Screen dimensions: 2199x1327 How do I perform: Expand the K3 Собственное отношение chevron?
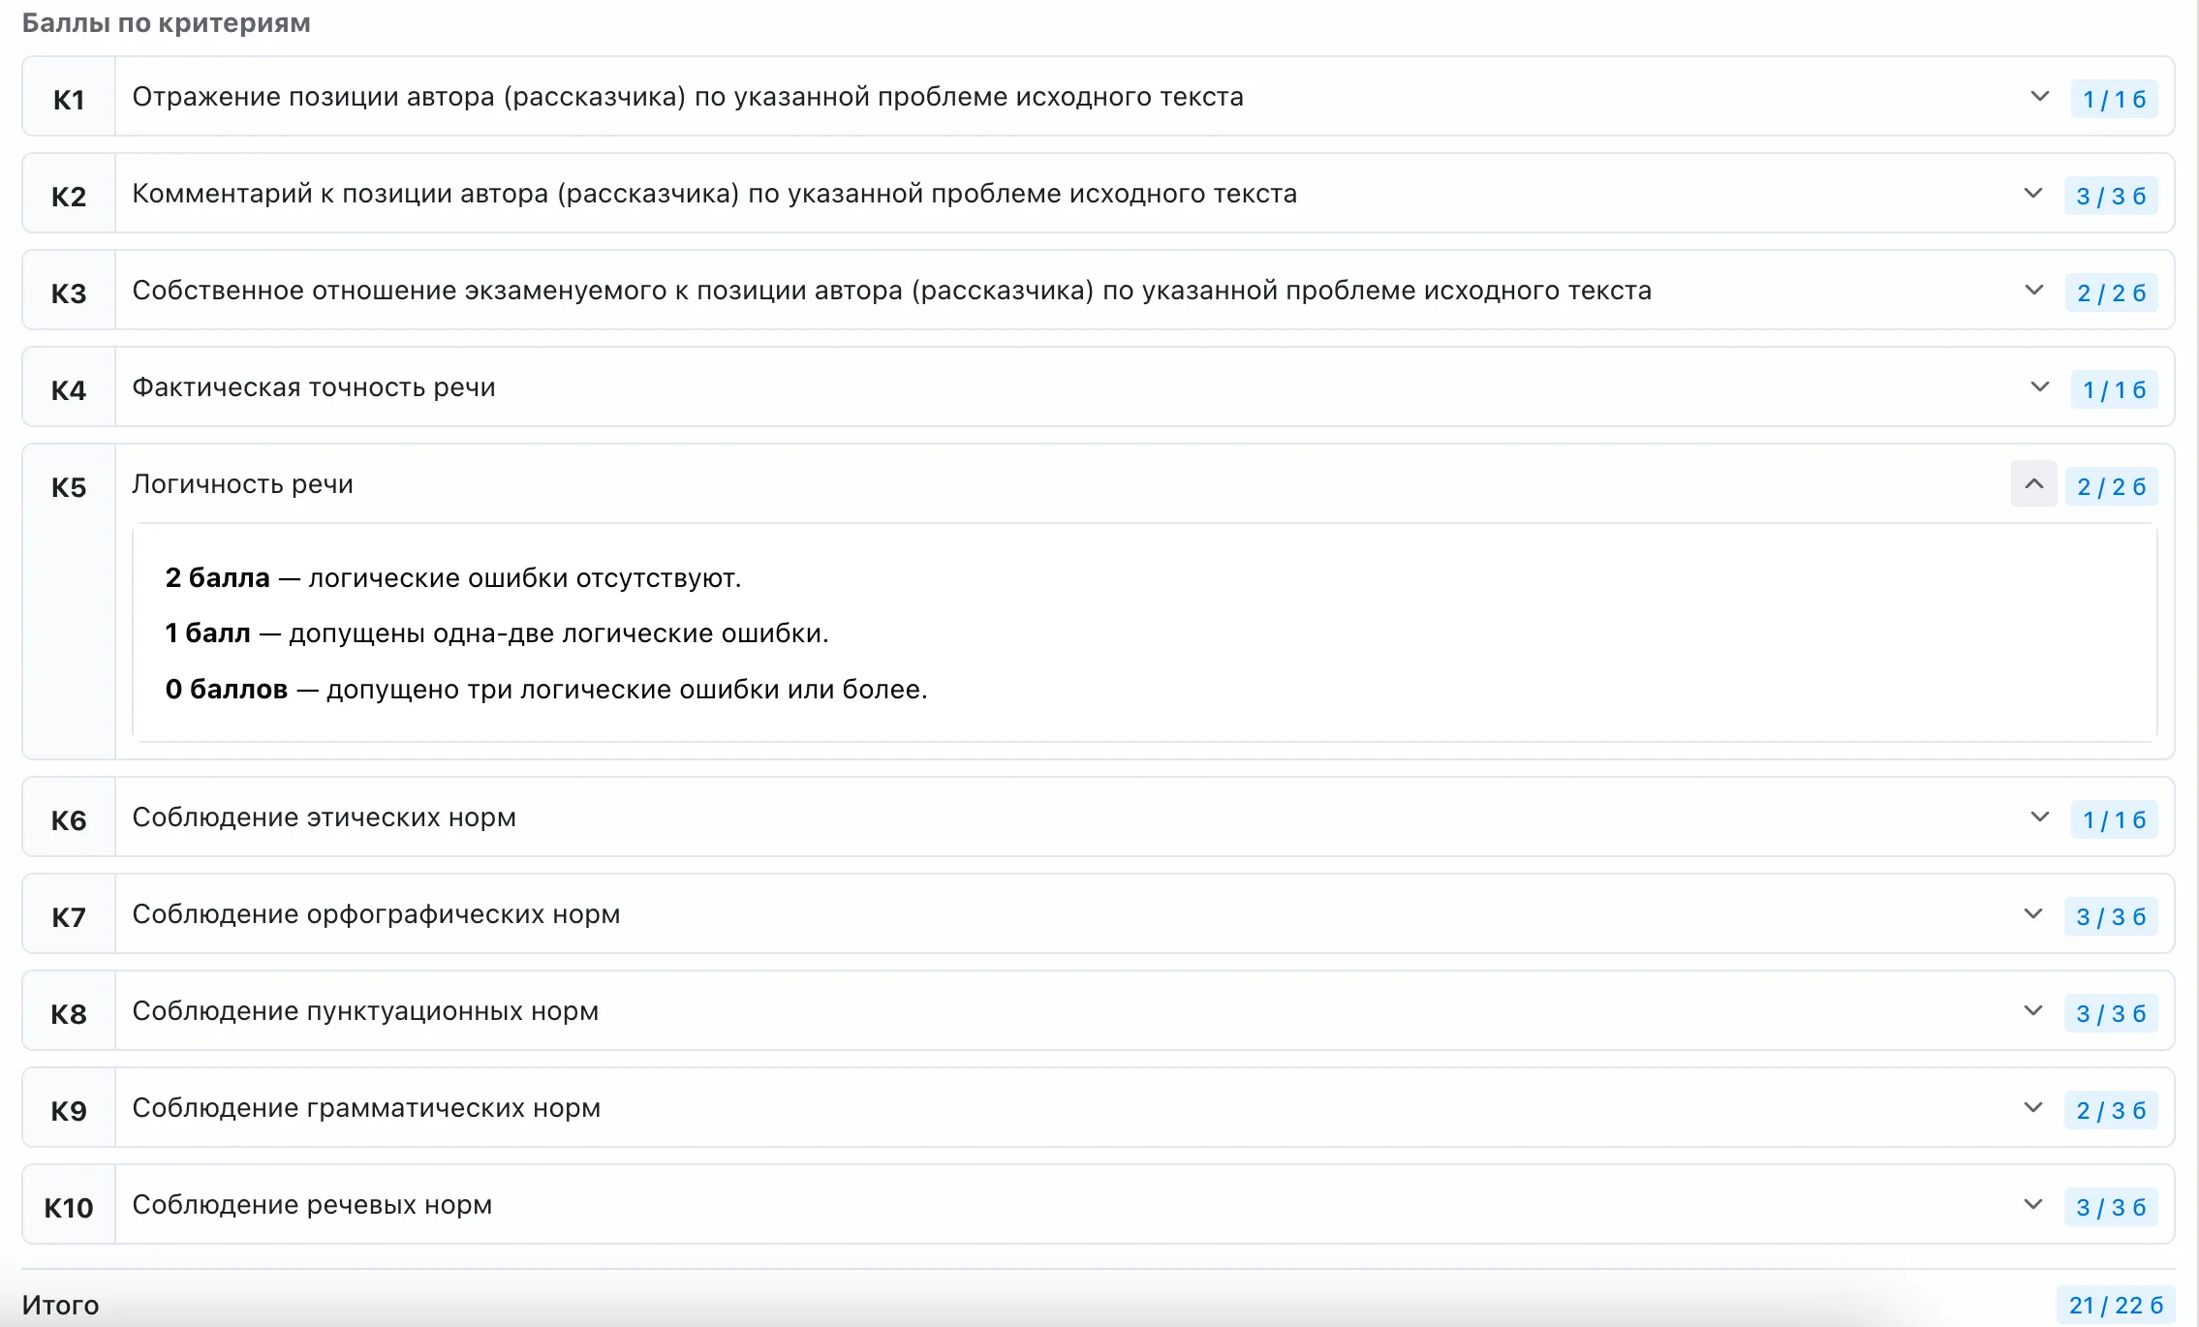pyautogui.click(x=2033, y=291)
